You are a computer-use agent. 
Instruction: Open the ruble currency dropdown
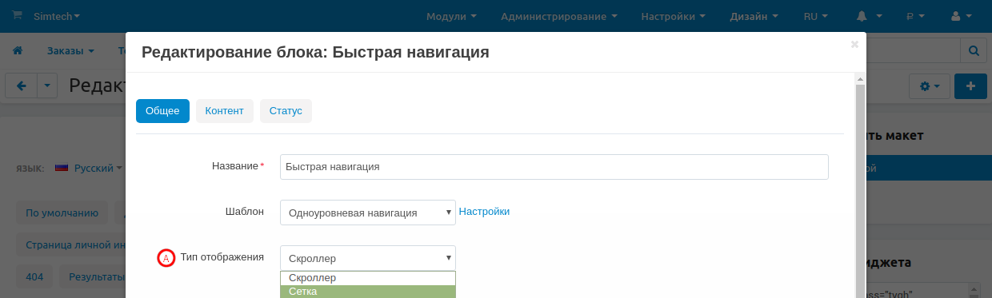(x=915, y=16)
